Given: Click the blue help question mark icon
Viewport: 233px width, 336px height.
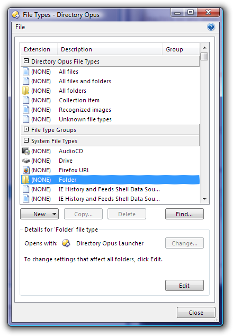Looking at the screenshot, I should click(211, 27).
